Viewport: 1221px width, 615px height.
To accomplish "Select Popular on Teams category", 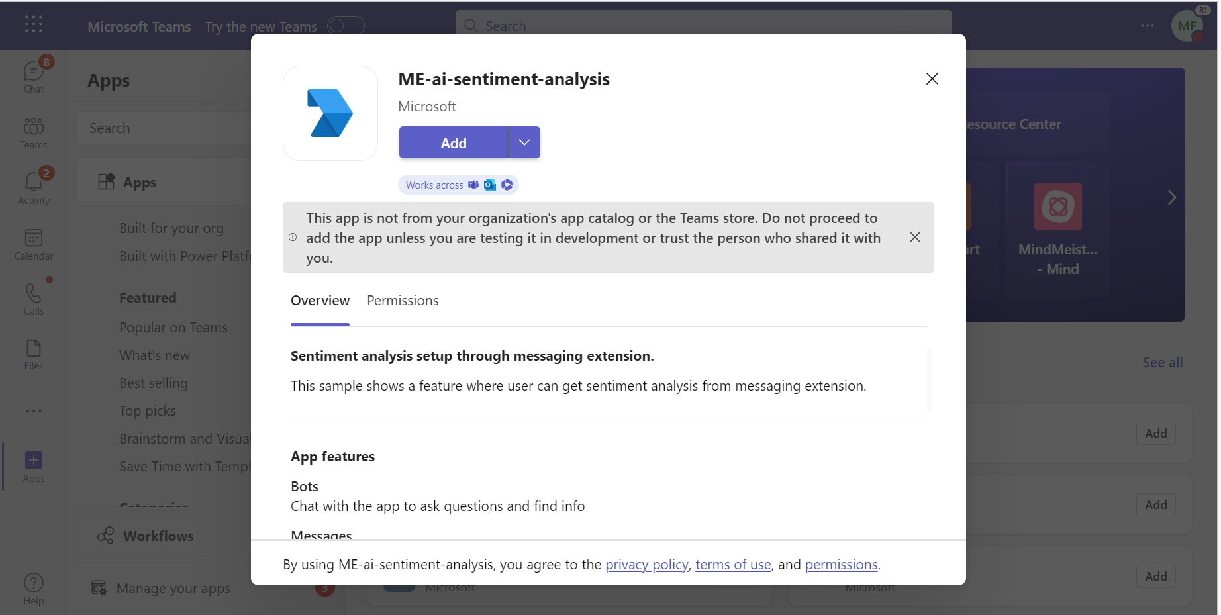I will 173,328.
